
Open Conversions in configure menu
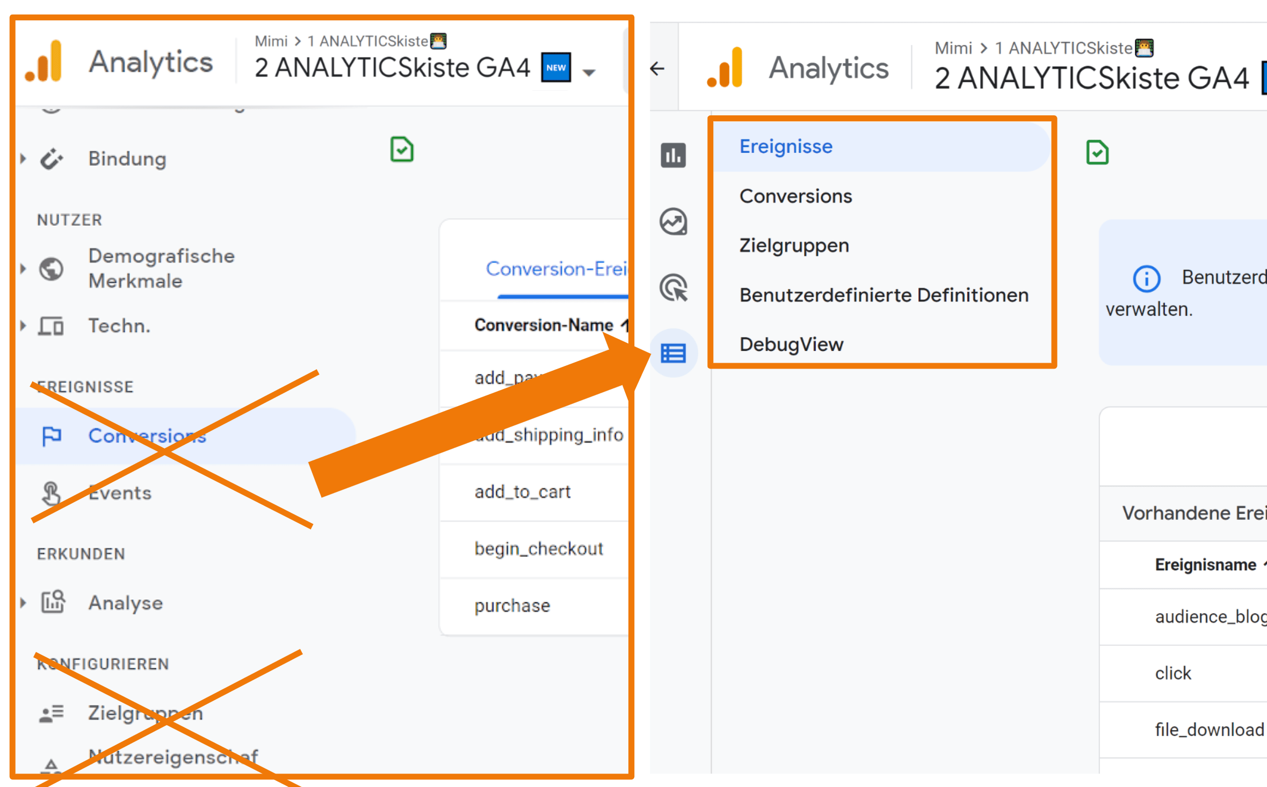(795, 196)
